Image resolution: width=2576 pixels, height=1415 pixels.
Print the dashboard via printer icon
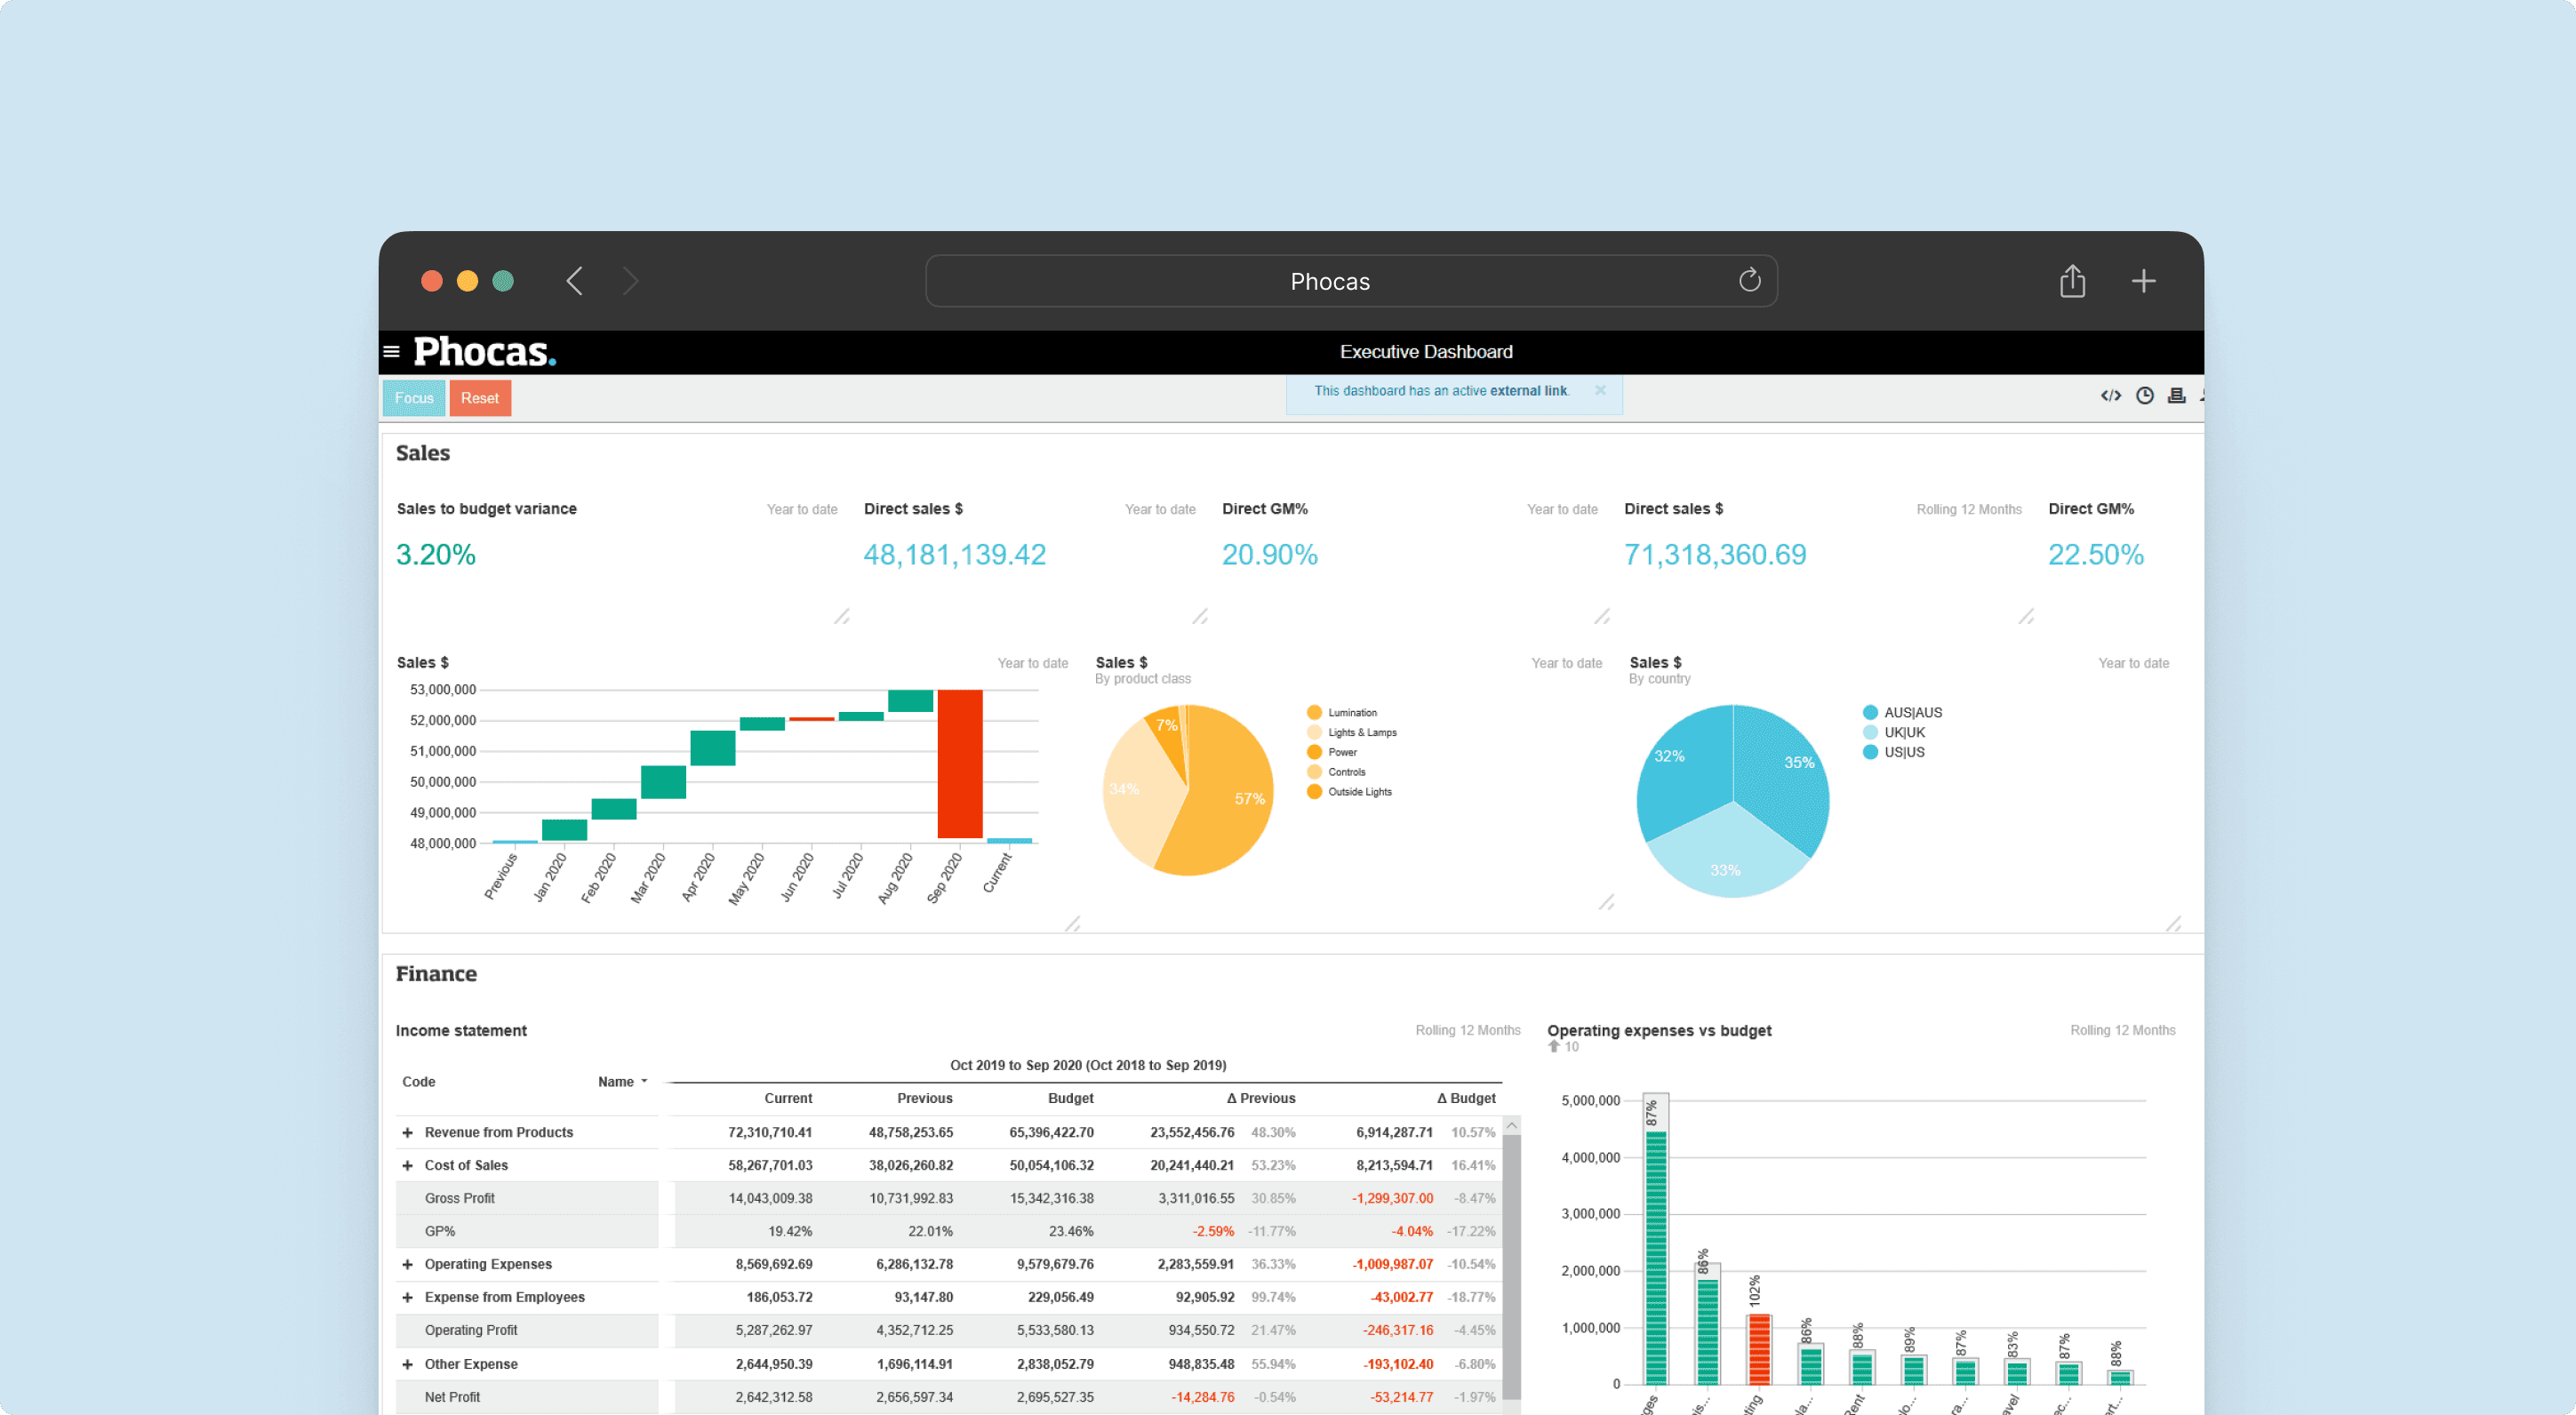tap(2176, 396)
